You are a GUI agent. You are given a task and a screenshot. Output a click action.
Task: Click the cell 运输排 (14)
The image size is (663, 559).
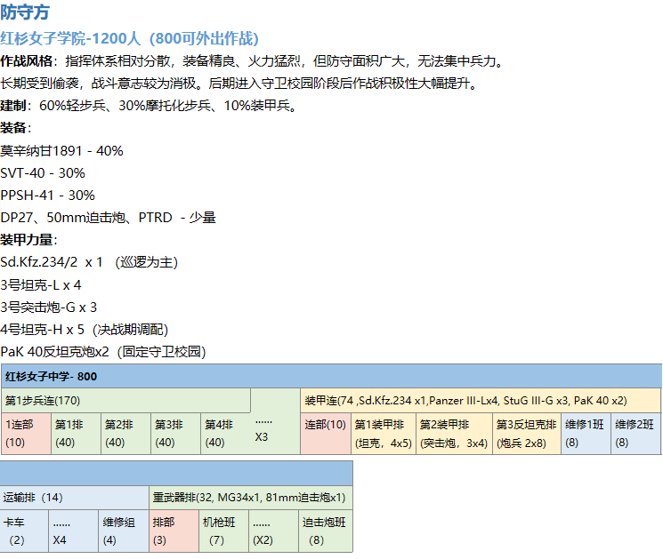pyautogui.click(x=75, y=498)
